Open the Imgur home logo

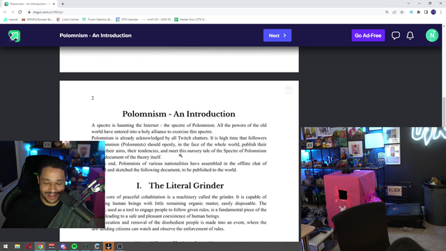click(x=14, y=36)
